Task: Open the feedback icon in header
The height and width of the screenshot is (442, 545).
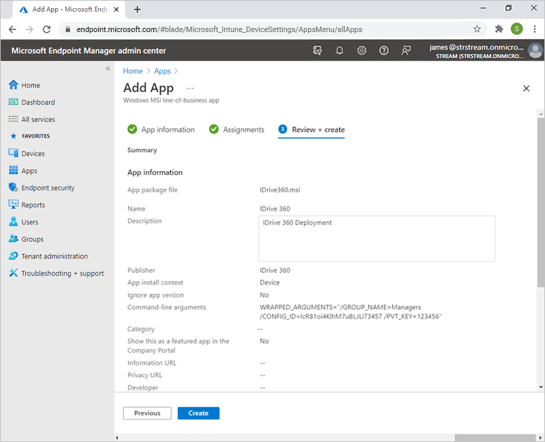Action: [x=406, y=50]
